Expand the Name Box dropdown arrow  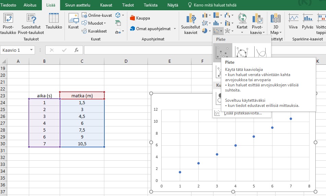click(31, 50)
